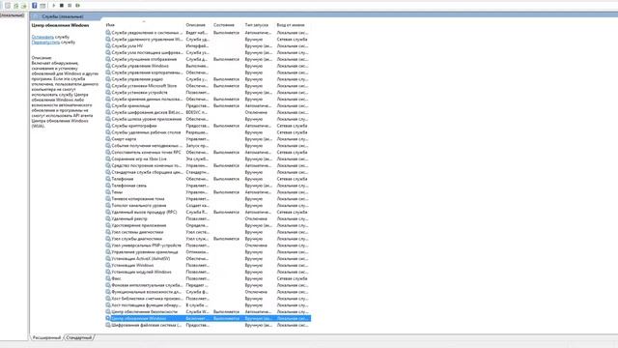The width and height of the screenshot is (618, 348).
Task: Select the Служба управления Windows row
Action: click(208, 66)
